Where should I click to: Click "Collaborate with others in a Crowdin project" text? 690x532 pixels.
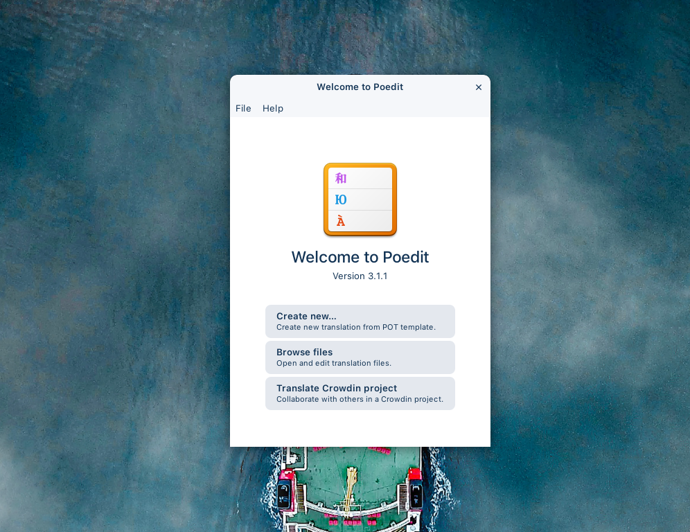tap(360, 400)
